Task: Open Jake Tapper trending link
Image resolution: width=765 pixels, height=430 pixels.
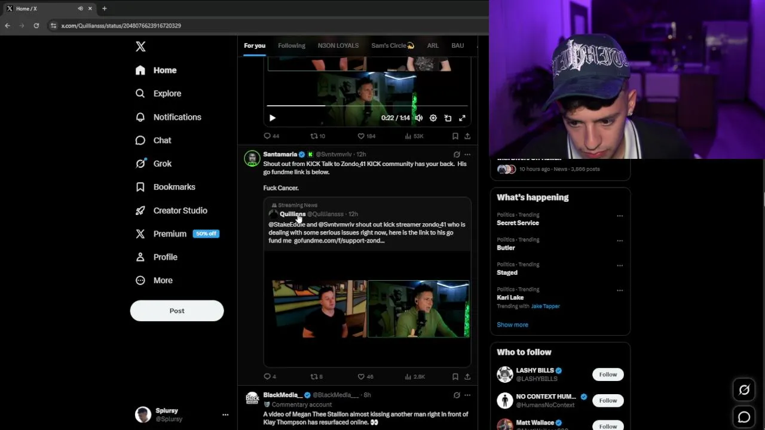Action: [x=546, y=306]
